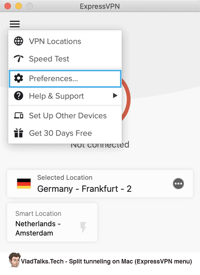The height and width of the screenshot is (275, 200).
Task: Open Set Up Other Devices menu entry
Action: click(65, 115)
